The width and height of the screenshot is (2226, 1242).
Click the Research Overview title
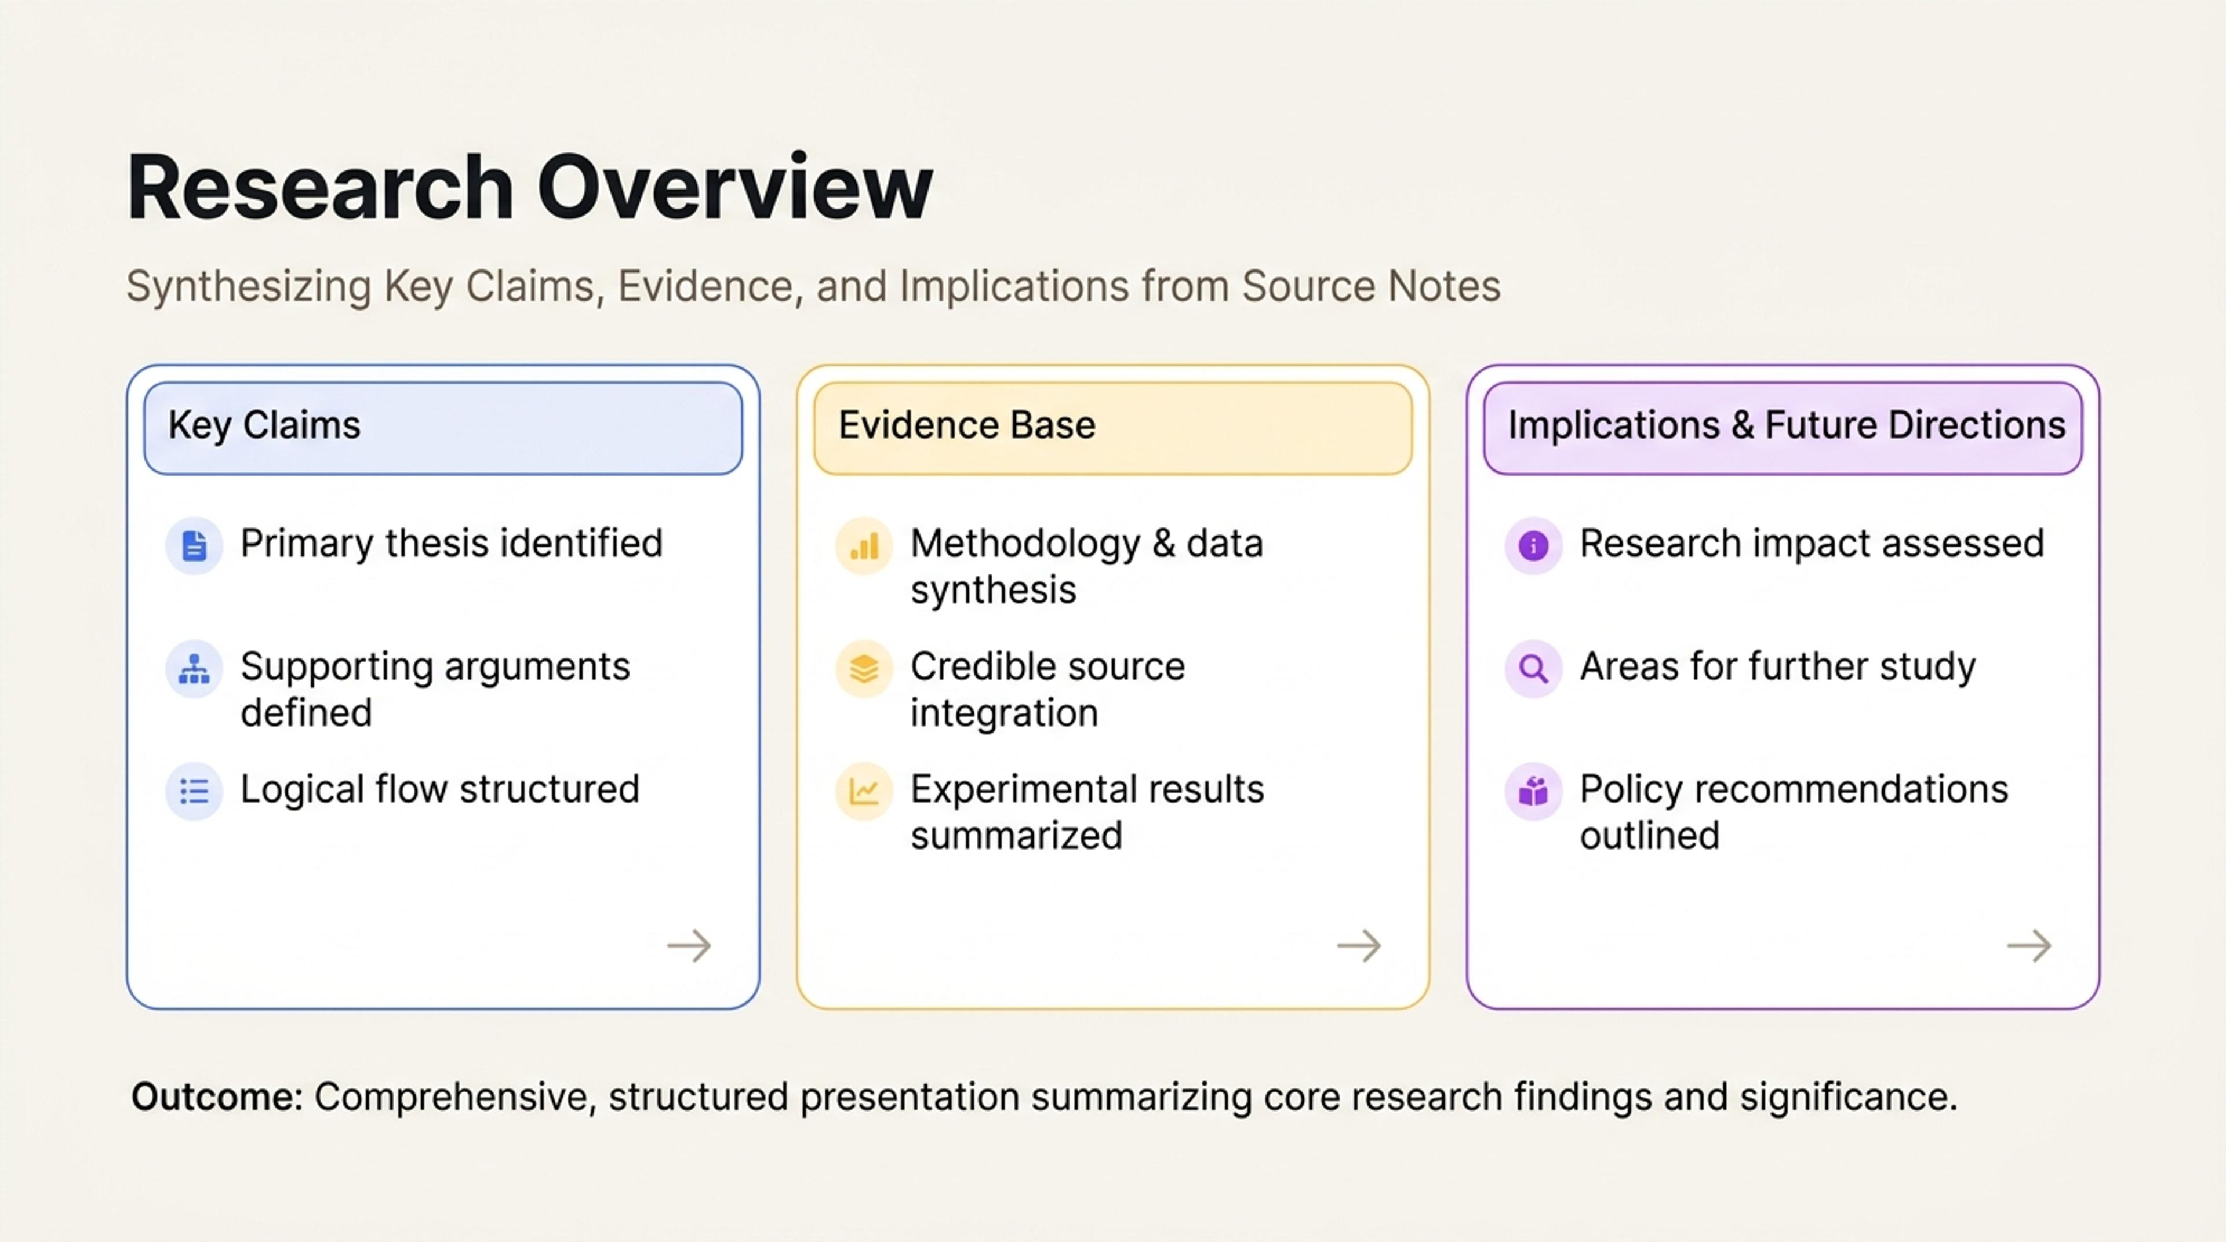click(x=530, y=187)
